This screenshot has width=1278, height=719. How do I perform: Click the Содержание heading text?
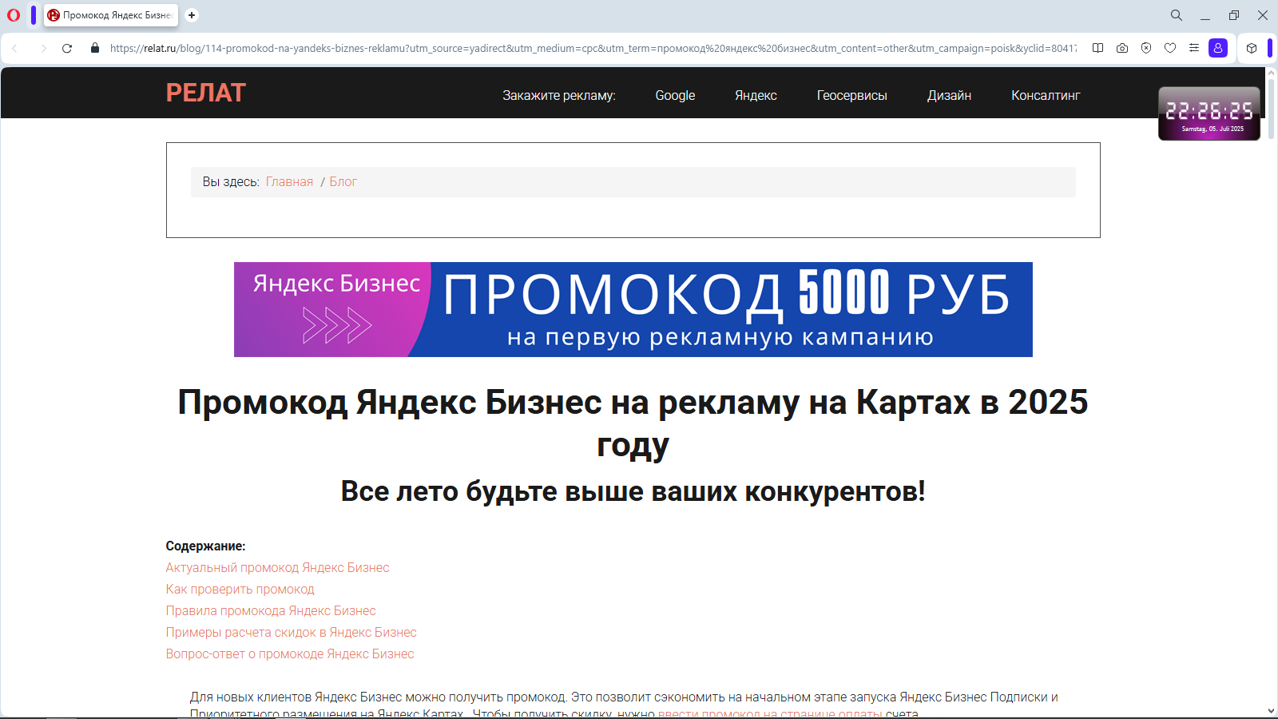(205, 546)
